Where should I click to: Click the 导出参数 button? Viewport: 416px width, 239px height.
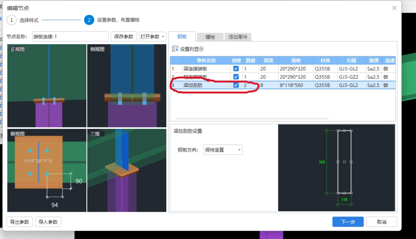[19, 222]
